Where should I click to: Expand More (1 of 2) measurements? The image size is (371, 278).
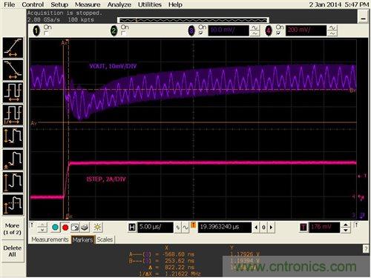pyautogui.click(x=13, y=229)
